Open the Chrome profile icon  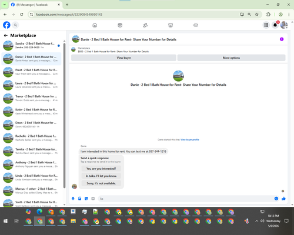(280, 14)
